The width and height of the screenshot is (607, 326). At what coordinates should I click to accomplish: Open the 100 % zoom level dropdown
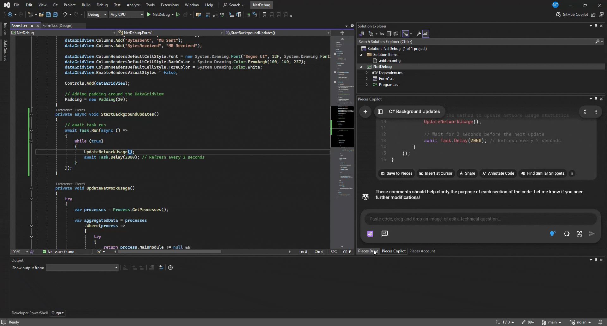pos(20,252)
